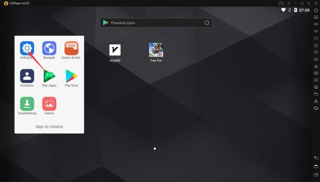This screenshot has height=182, width=320.
Task: Go to Android home via sidebar
Action: (x=316, y=166)
